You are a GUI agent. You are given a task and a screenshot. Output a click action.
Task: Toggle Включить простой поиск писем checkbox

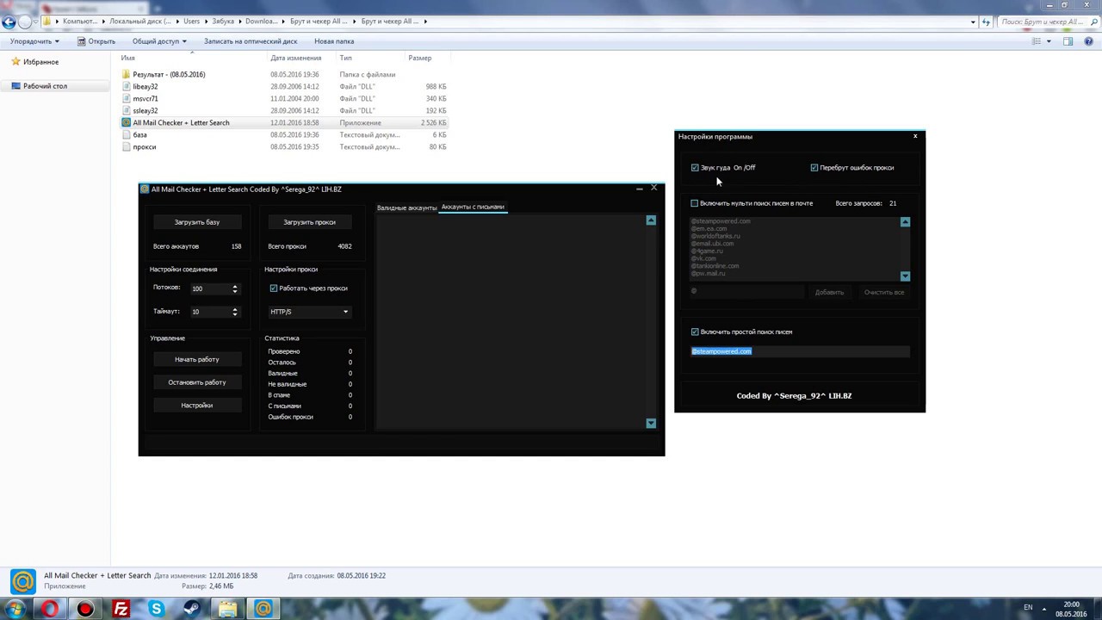click(695, 332)
